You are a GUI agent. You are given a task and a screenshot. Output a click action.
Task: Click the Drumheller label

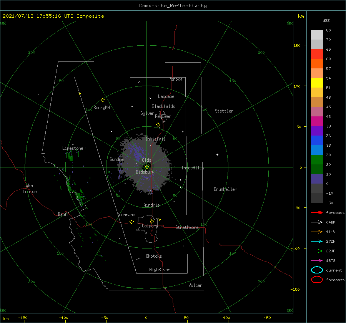[225, 189]
